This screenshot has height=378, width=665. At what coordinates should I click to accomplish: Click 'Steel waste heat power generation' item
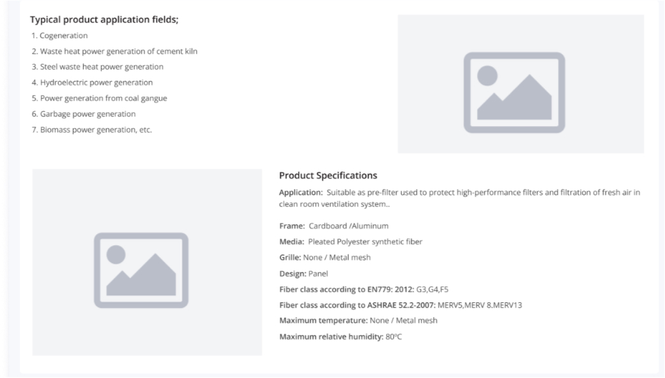coord(97,67)
